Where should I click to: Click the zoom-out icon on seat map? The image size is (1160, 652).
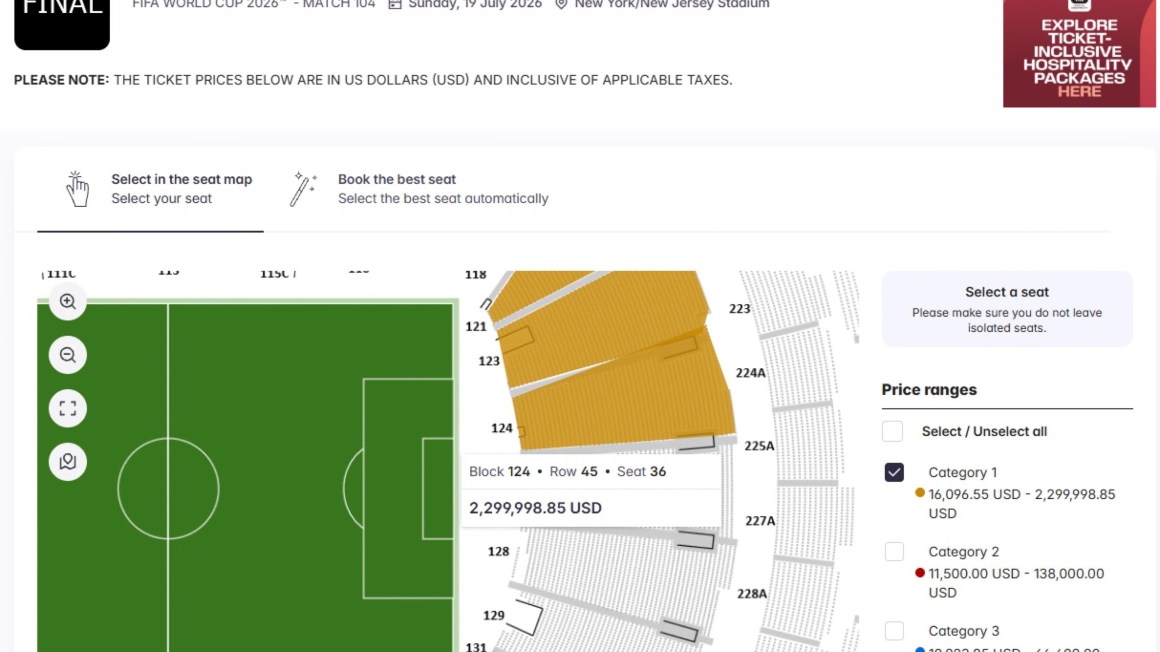[x=67, y=355]
